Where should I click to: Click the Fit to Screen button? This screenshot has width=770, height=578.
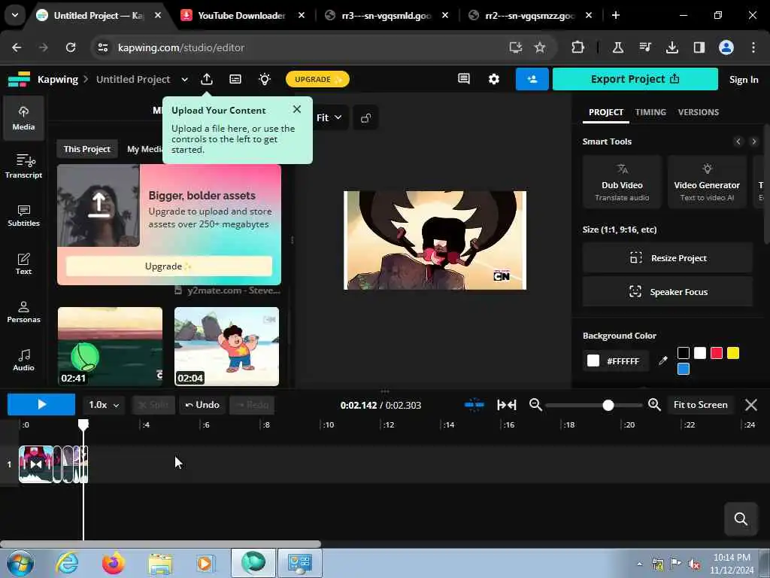pos(700,405)
